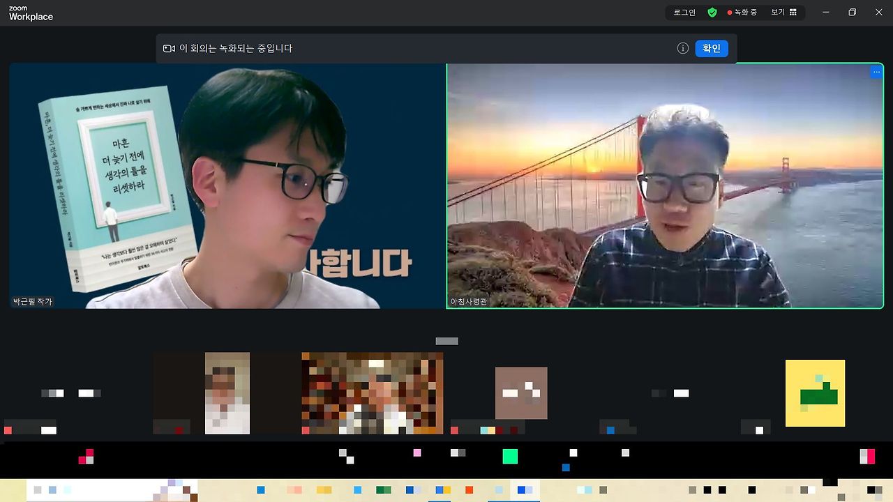Click the 아침사령관 name label

[x=470, y=302]
